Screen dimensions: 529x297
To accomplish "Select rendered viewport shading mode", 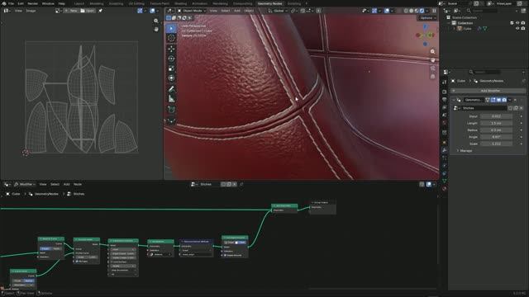I will click(422, 11).
